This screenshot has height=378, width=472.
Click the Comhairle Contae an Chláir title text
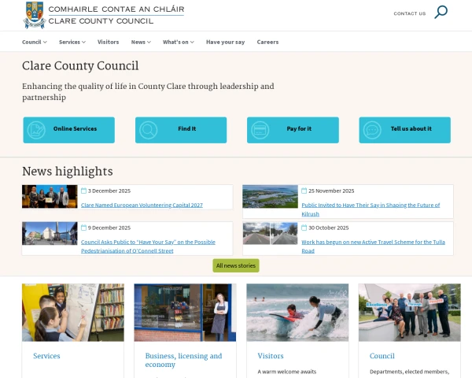pyautogui.click(x=116, y=9)
